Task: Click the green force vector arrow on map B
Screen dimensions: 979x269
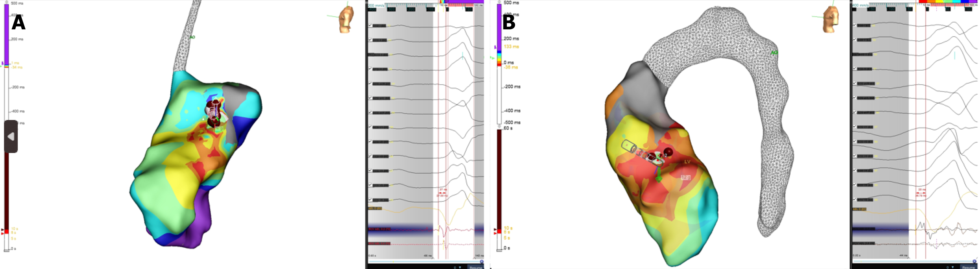Action: 658,177
